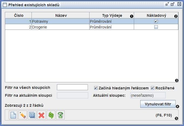Click the (F6, F10) shortcut hint text
Image resolution: width=184 pixels, height=126 pixels.
(x=164, y=115)
